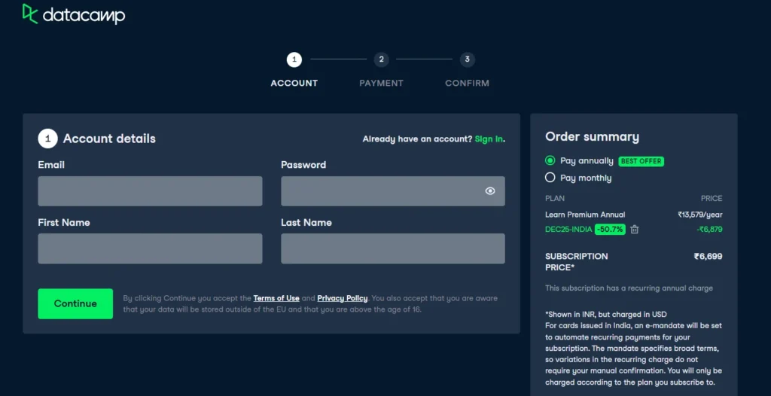771x396 pixels.
Task: Click the DataCamp logo
Action: click(74, 14)
